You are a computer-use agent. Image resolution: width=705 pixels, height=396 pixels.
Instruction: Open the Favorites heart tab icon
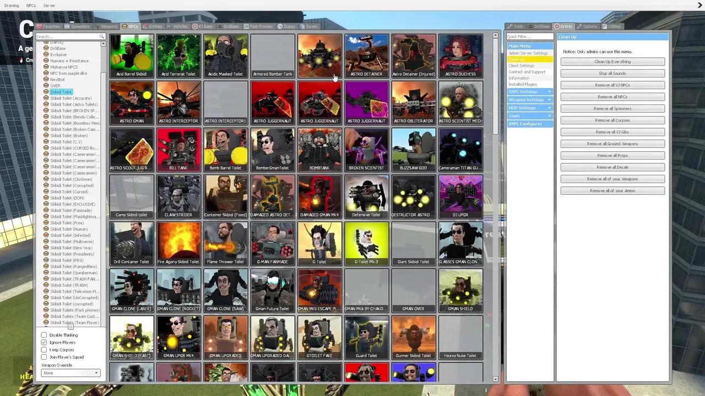(x=40, y=26)
